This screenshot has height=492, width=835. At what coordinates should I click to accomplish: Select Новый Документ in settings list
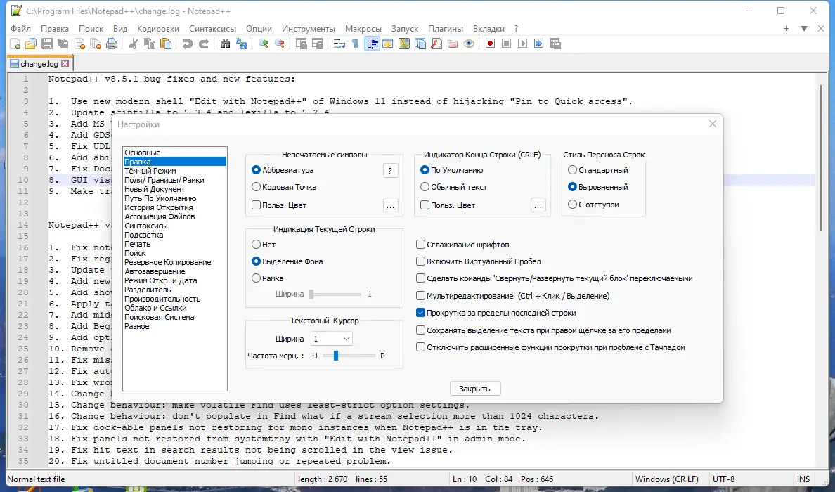click(x=155, y=189)
